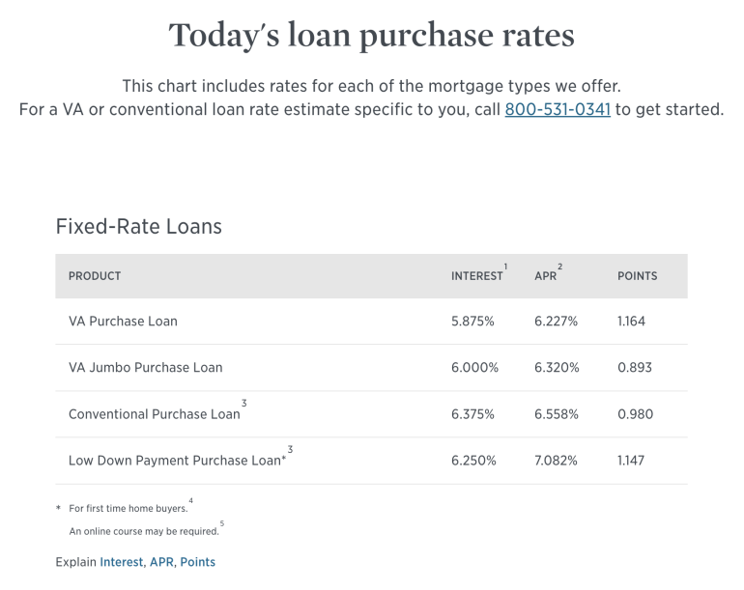Click footnote 1 next to Interest header
The height and width of the screenshot is (590, 744).
(505, 267)
